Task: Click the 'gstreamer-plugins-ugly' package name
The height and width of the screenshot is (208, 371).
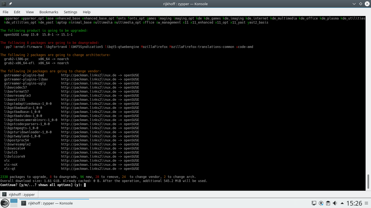Action: click(25, 83)
